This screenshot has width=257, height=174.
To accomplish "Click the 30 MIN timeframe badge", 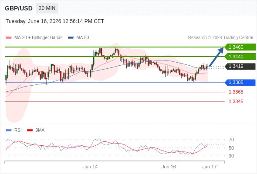I will click(x=47, y=8).
